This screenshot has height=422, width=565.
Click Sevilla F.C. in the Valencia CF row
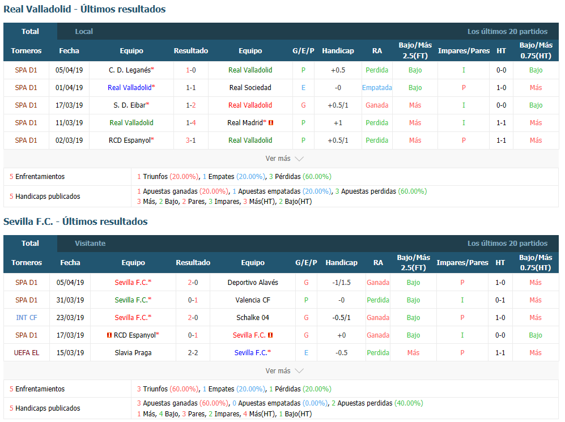tap(131, 300)
